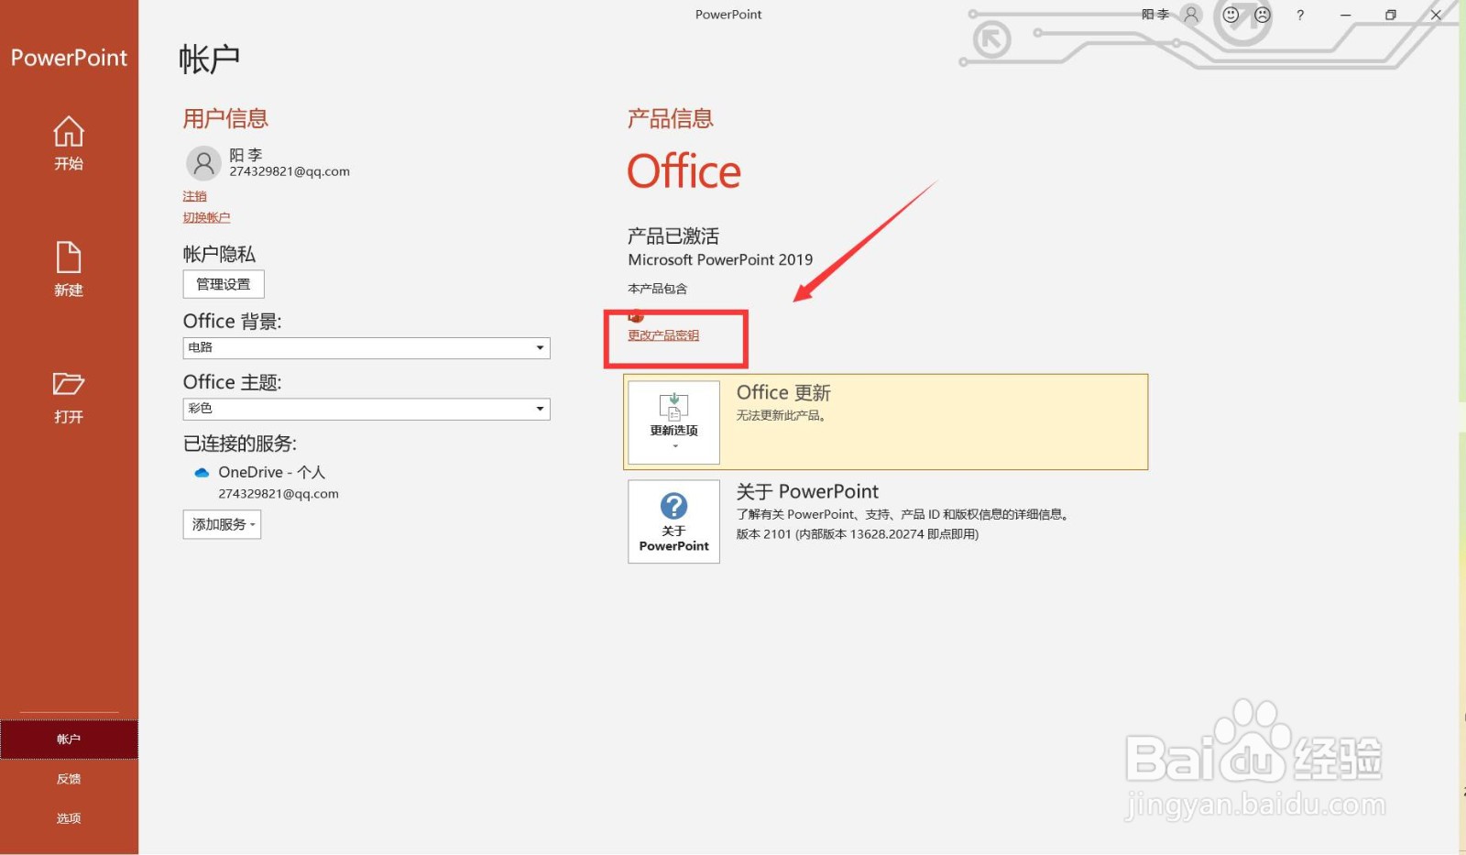The width and height of the screenshot is (1466, 855).
Task: Open the 添加服务 dropdown button
Action: pyautogui.click(x=222, y=524)
